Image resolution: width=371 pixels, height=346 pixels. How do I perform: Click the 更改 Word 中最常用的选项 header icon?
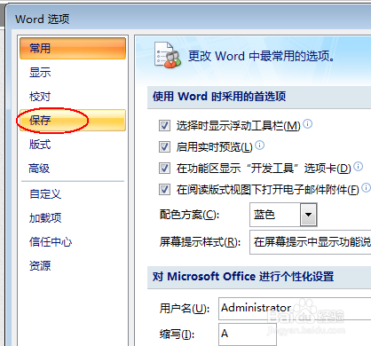point(168,55)
